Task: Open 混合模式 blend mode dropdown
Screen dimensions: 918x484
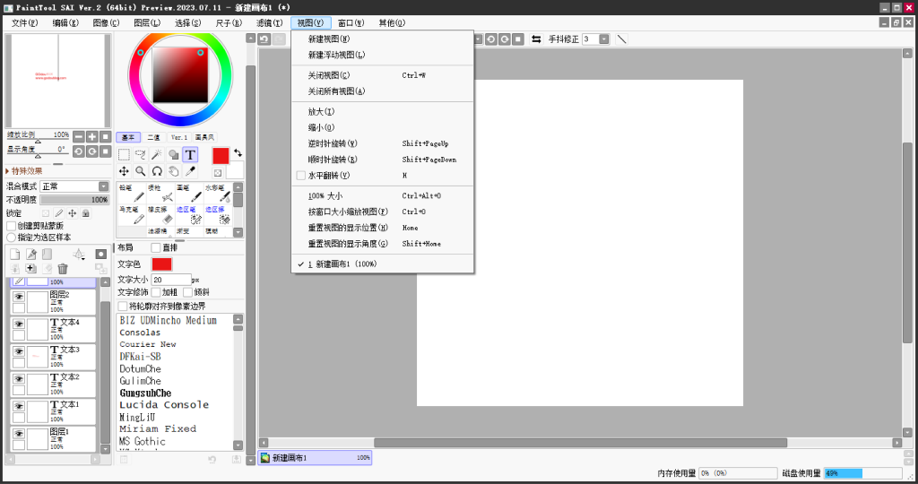Action: (x=74, y=186)
